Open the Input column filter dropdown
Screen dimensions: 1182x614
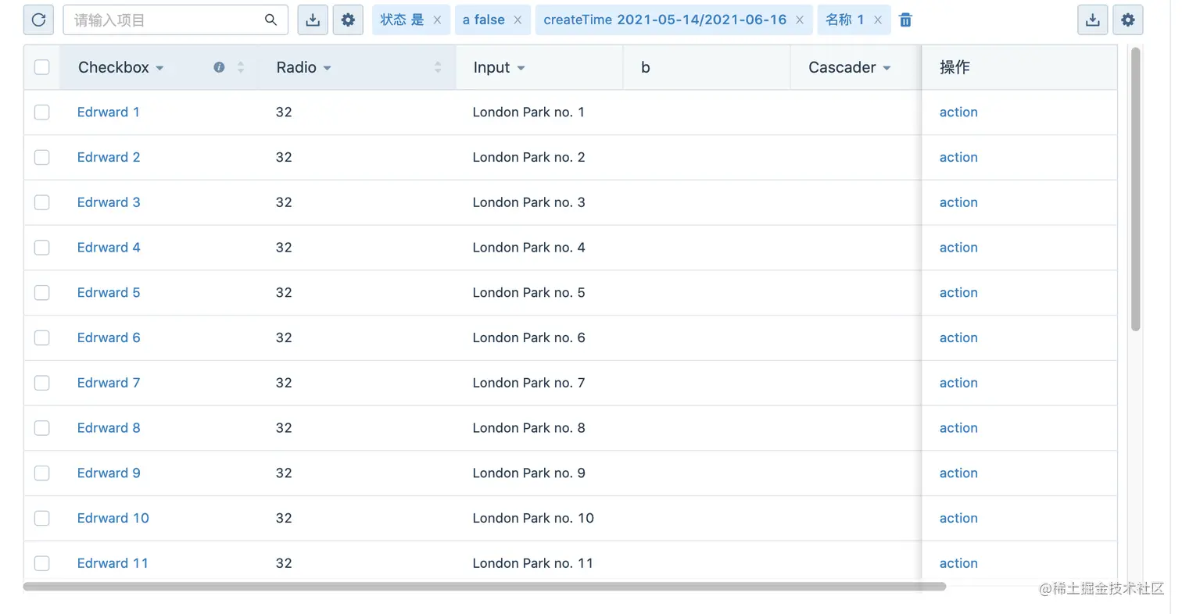521,68
